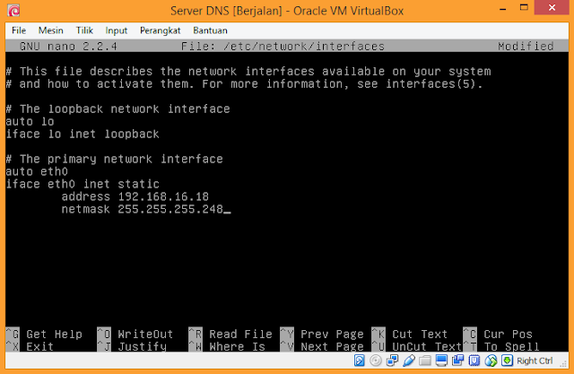Viewport: 574px width, 374px height.
Task: Click the '# The loopback network interface' comment
Action: tap(117, 109)
